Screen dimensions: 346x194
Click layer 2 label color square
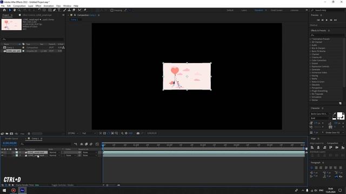click(x=17, y=155)
